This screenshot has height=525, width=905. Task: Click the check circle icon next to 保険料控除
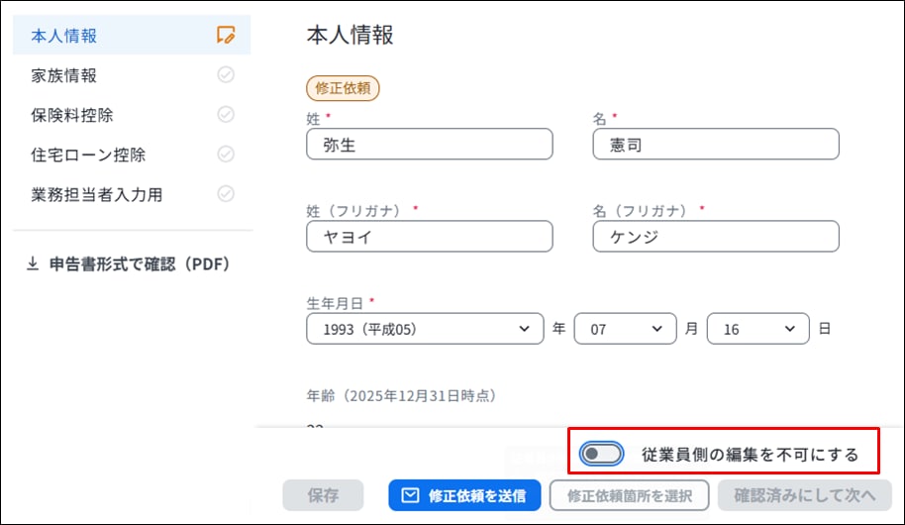tap(226, 115)
